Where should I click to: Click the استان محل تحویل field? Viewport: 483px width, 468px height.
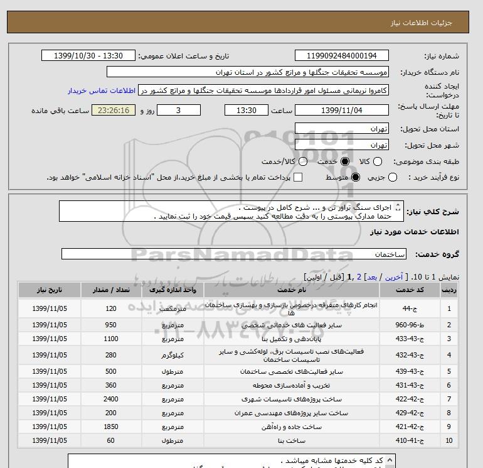tap(342, 128)
